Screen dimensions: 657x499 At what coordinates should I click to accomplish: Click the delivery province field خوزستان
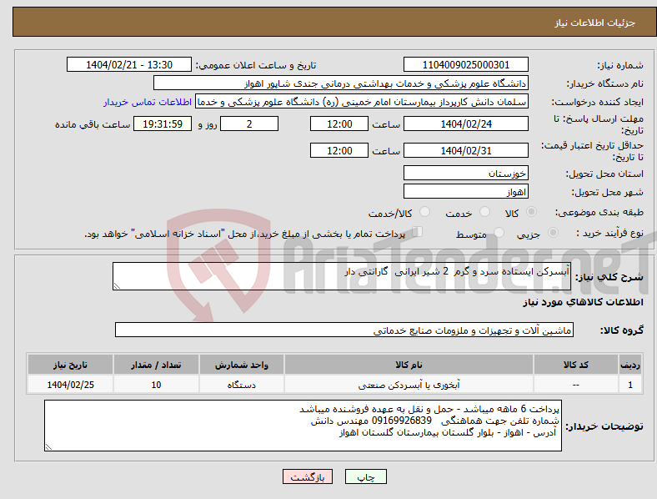(465, 173)
